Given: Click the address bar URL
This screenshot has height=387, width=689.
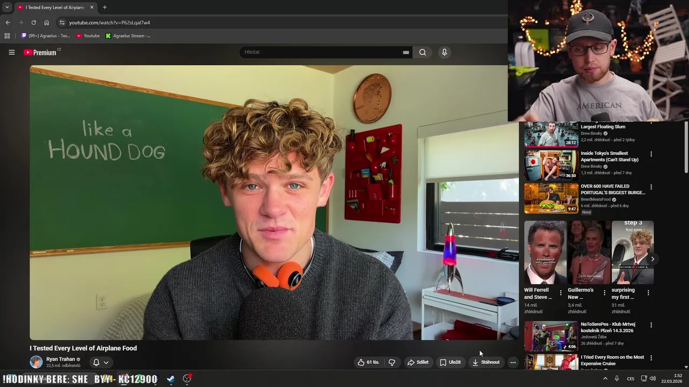Looking at the screenshot, I should [109, 23].
